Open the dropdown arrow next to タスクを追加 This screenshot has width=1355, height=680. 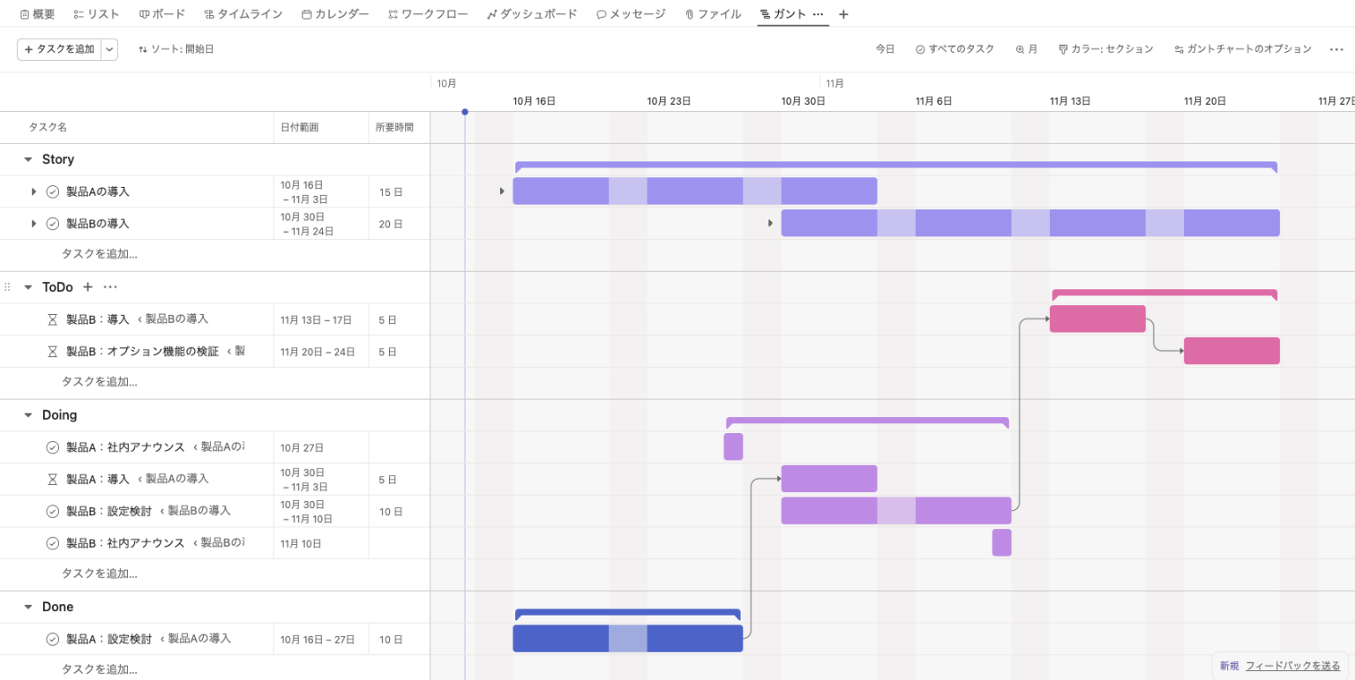click(x=109, y=49)
